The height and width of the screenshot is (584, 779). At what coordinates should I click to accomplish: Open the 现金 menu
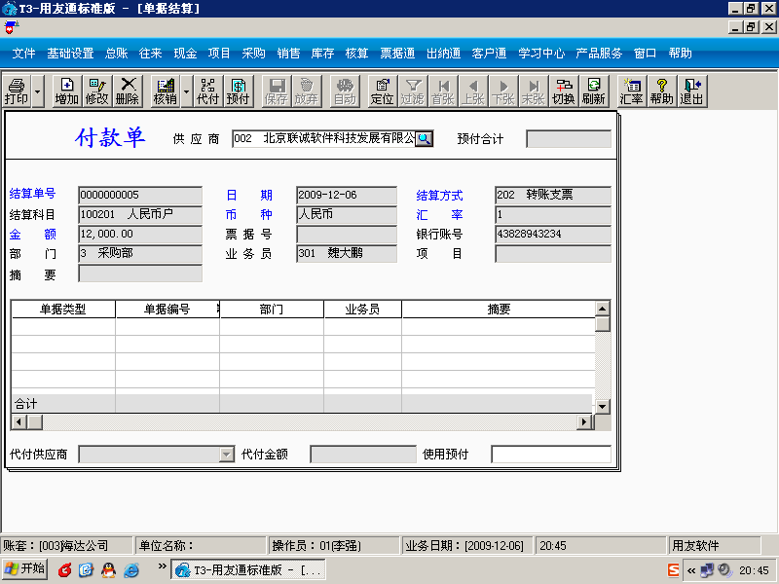click(185, 54)
